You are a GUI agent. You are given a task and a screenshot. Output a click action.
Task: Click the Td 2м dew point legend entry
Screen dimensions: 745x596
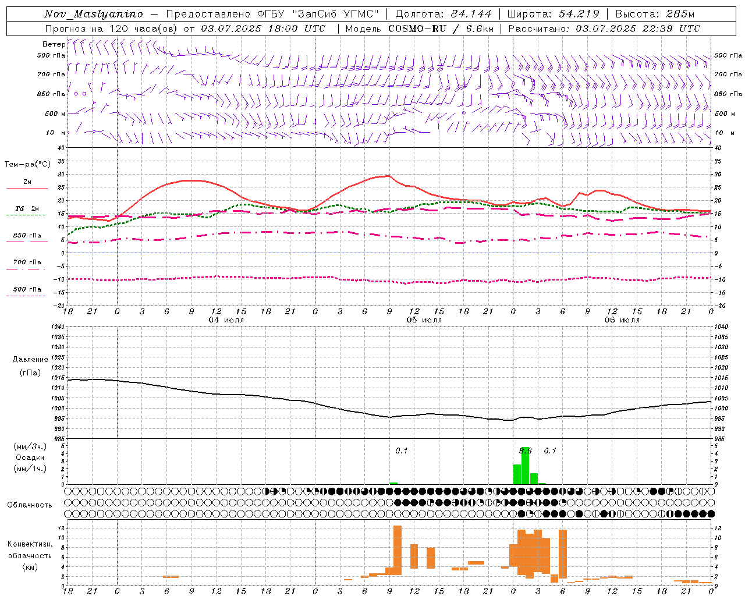(27, 208)
